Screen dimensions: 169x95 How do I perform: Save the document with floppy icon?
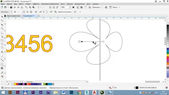point(11,7)
